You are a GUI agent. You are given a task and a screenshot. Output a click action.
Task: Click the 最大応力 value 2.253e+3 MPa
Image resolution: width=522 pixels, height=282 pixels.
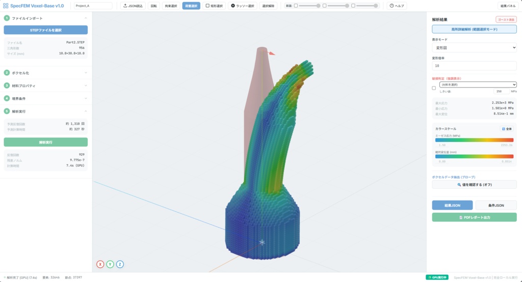[502, 103]
